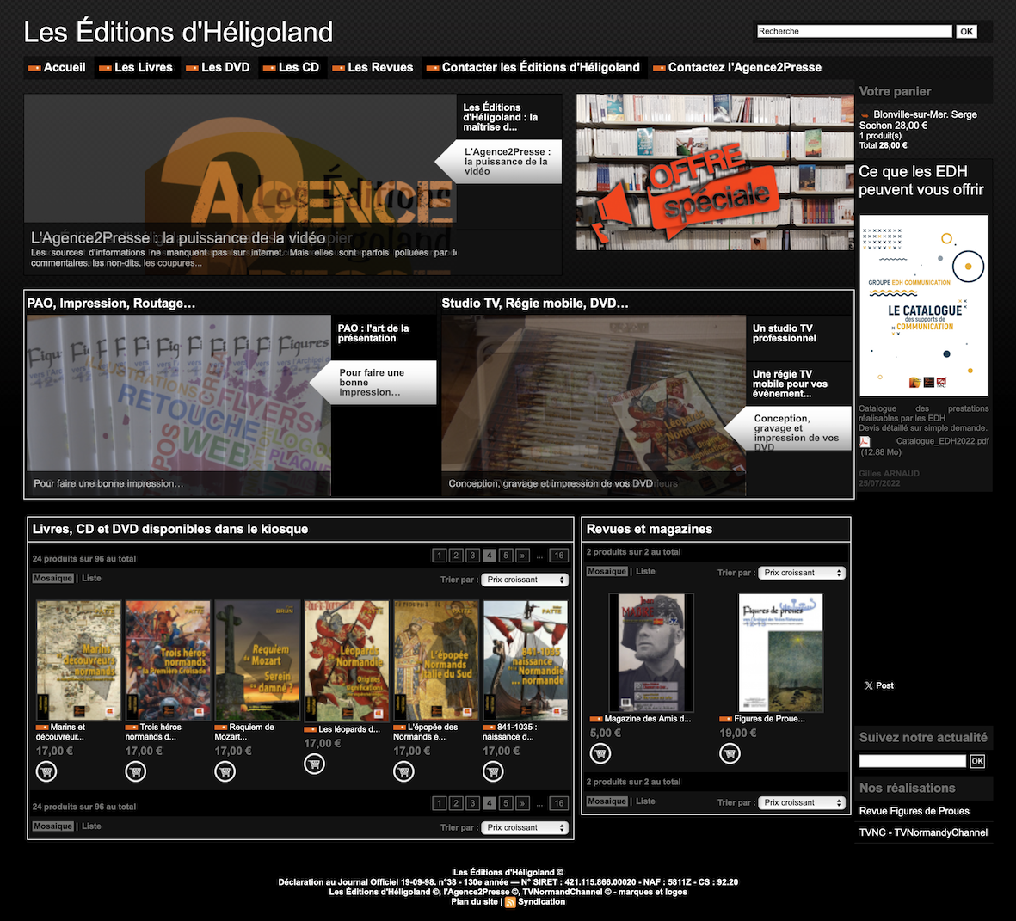Select bottom kiosque Mosaique view
1016x921 pixels.
pyautogui.click(x=52, y=826)
